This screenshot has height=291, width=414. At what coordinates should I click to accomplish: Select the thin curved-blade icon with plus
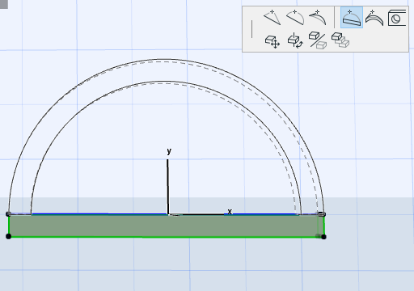(317, 18)
